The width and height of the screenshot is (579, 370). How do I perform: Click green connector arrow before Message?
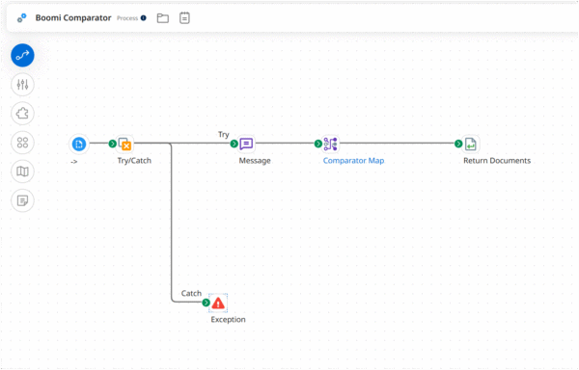click(x=234, y=144)
